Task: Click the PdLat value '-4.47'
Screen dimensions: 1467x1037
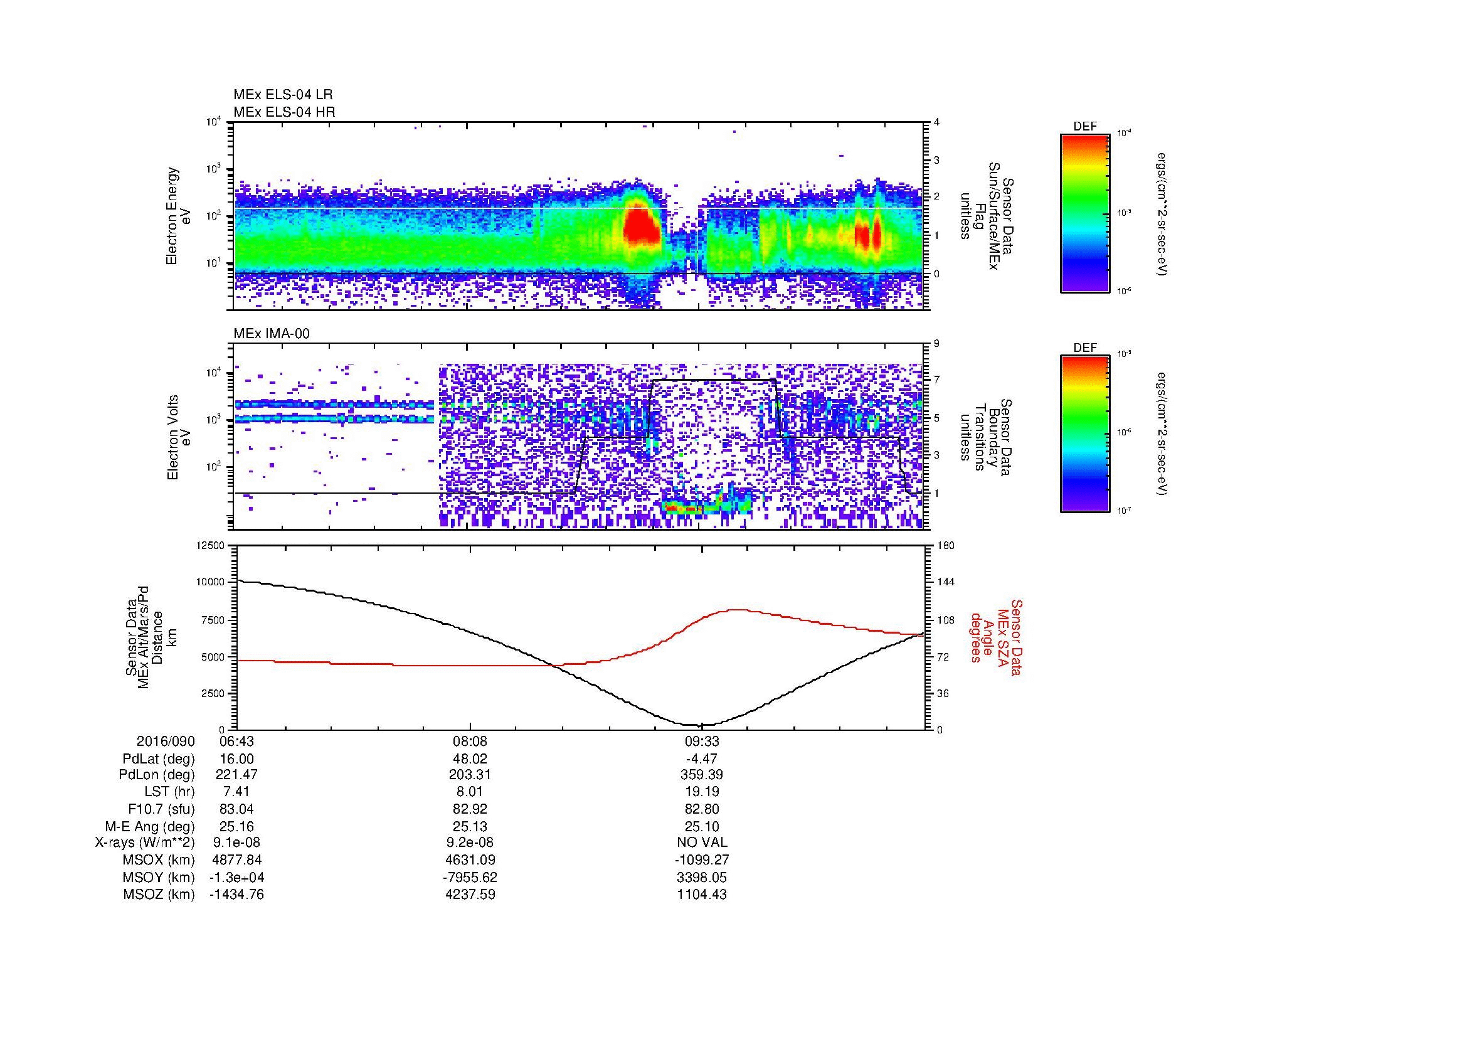Action: [x=702, y=759]
